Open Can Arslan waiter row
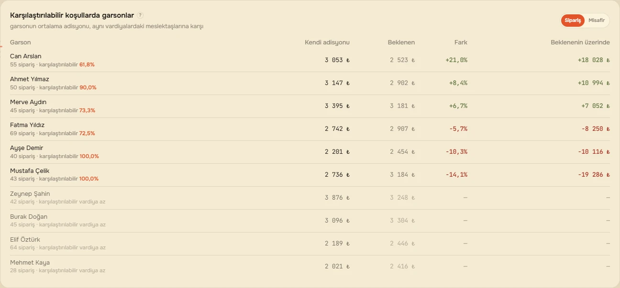Image resolution: width=620 pixels, height=288 pixels. pos(310,60)
